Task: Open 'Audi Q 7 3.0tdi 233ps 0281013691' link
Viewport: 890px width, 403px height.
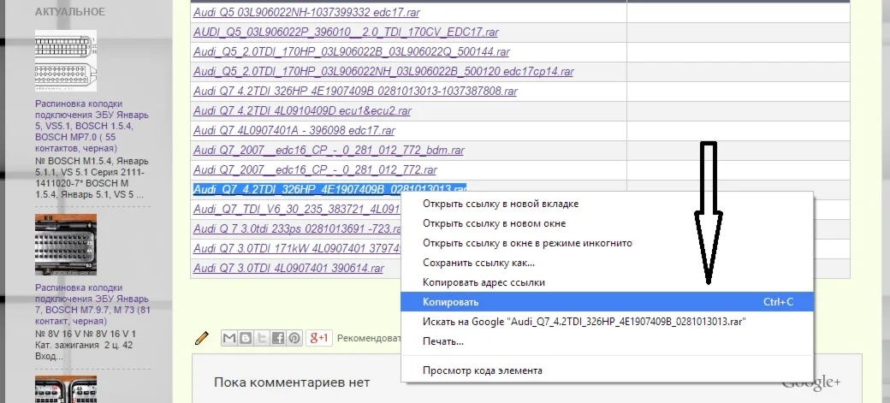Action: [298, 228]
